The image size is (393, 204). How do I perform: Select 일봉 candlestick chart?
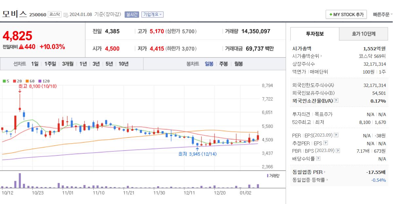tap(209, 64)
